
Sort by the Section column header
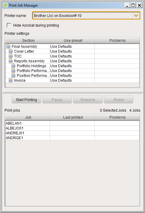click(28, 41)
